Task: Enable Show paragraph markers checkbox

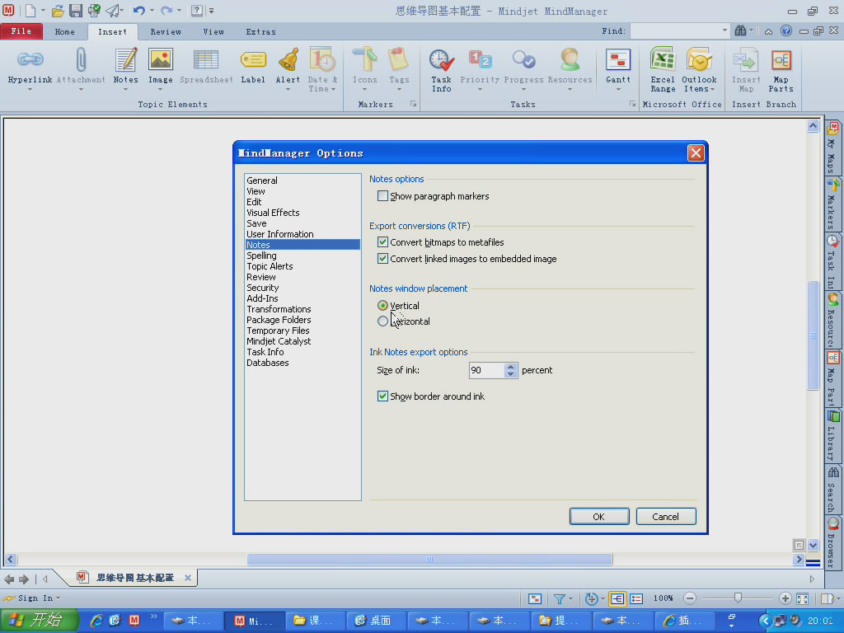Action: pyautogui.click(x=382, y=196)
